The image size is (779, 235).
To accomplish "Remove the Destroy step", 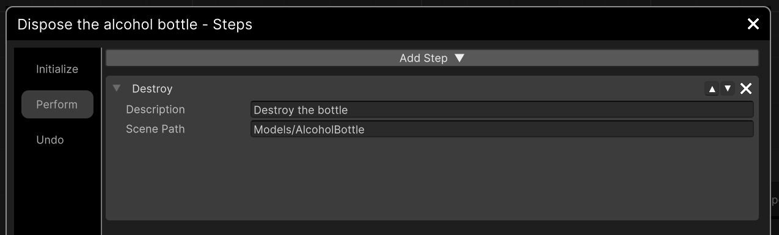I will pos(745,89).
